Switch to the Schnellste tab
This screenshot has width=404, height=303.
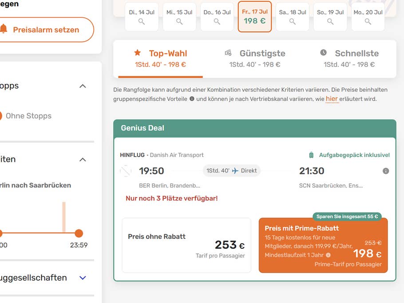pyautogui.click(x=349, y=59)
